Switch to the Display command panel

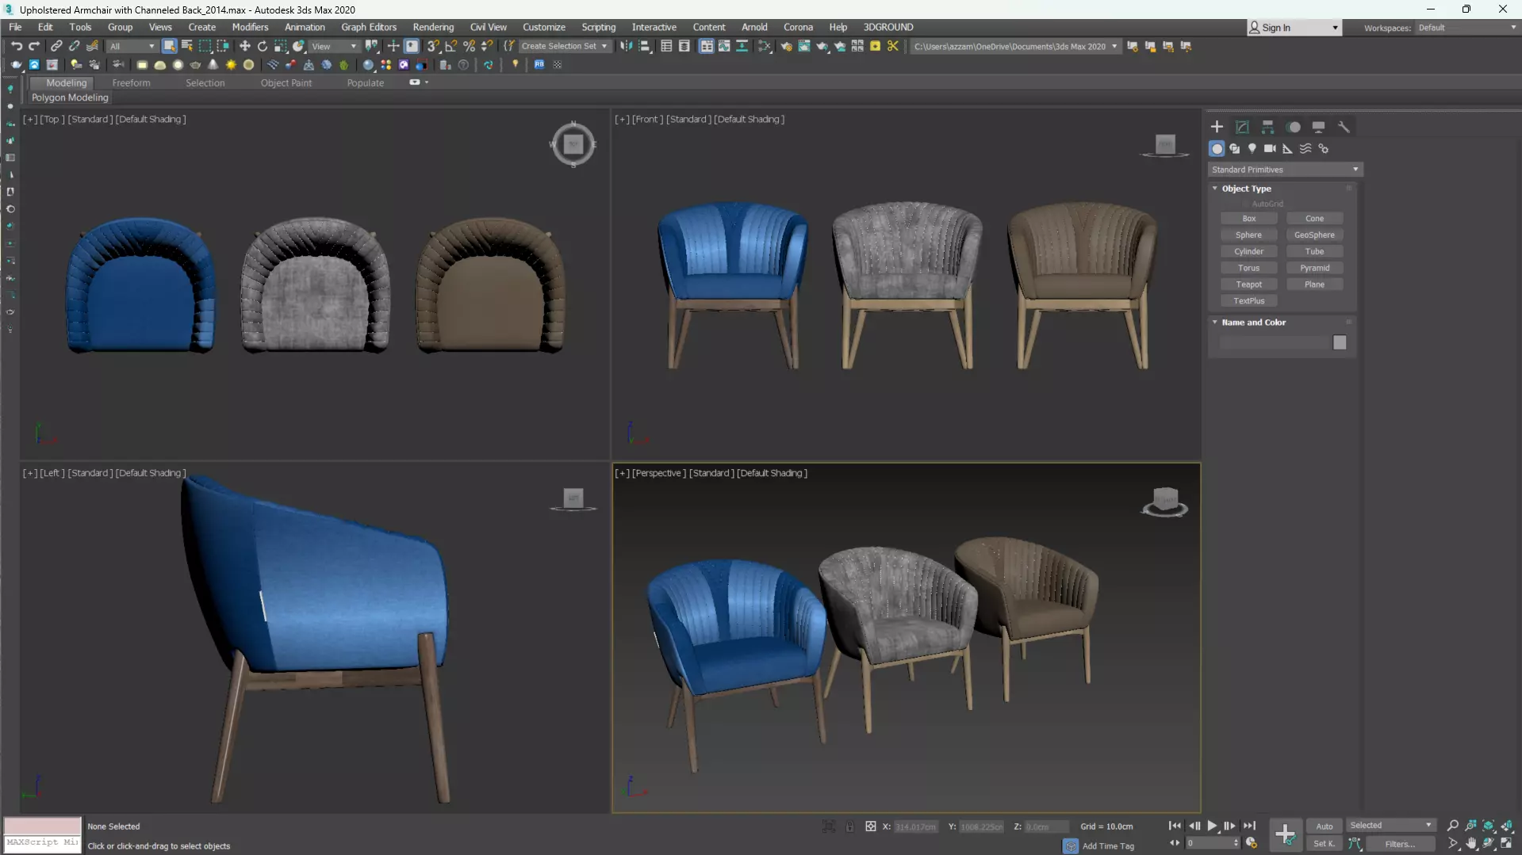1318,127
